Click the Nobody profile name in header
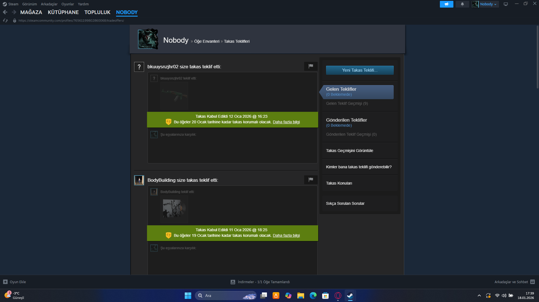Image resolution: width=539 pixels, height=302 pixels. point(176,40)
